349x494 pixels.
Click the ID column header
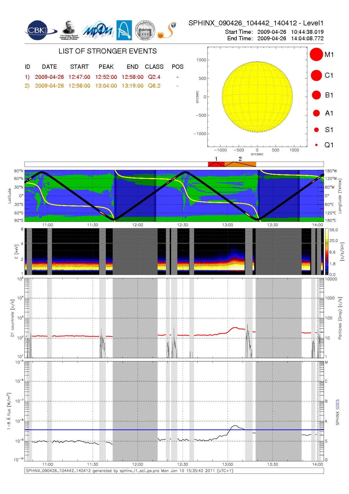27,67
